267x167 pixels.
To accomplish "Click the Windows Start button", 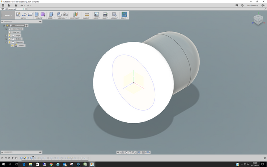I will click(3, 164).
